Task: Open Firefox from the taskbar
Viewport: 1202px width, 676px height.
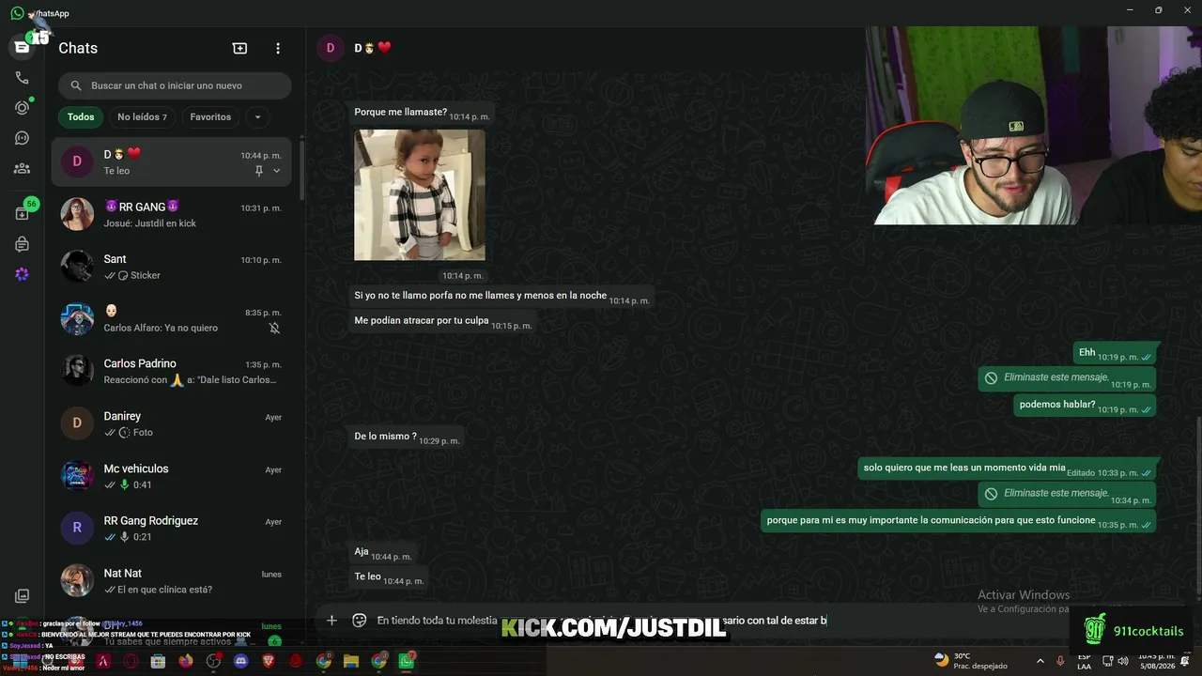Action: [x=186, y=661]
